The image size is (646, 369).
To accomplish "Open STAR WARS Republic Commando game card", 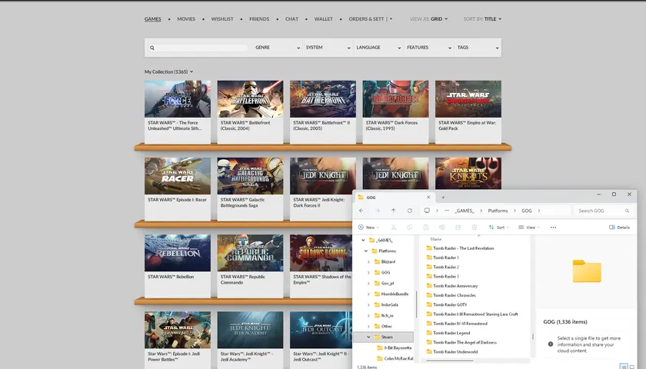I will (x=250, y=266).
